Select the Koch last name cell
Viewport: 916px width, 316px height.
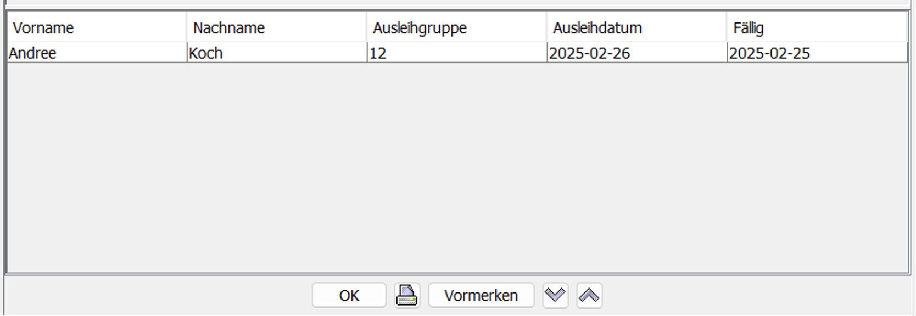click(x=277, y=53)
